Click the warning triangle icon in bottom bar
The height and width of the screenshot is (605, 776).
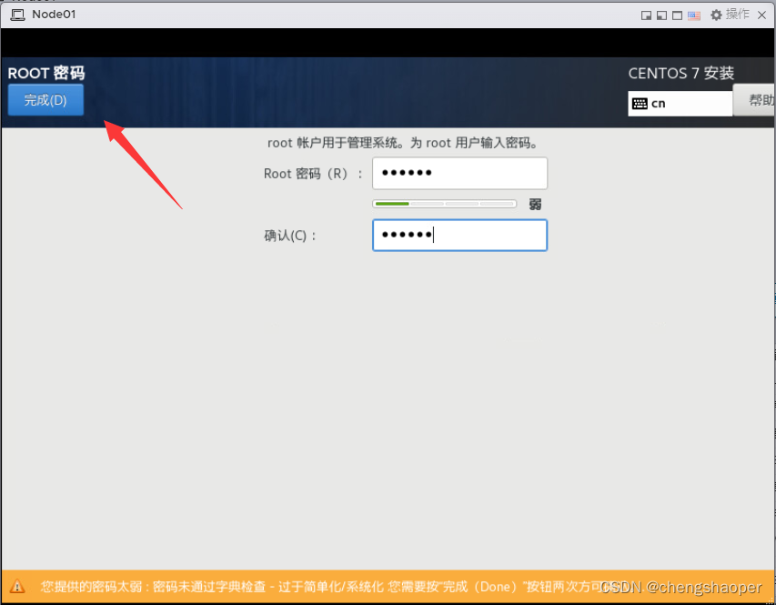[x=16, y=586]
